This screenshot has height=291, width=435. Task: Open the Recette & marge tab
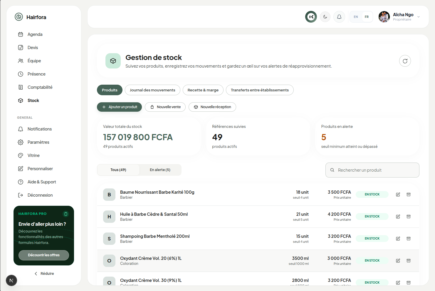tap(203, 90)
